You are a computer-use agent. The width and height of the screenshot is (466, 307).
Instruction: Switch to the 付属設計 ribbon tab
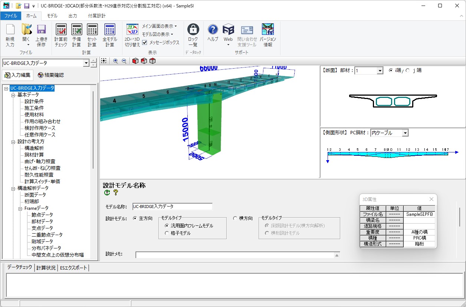click(97, 16)
